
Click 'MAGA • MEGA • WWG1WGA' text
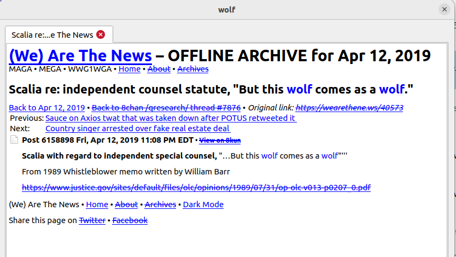pyautogui.click(x=60, y=69)
